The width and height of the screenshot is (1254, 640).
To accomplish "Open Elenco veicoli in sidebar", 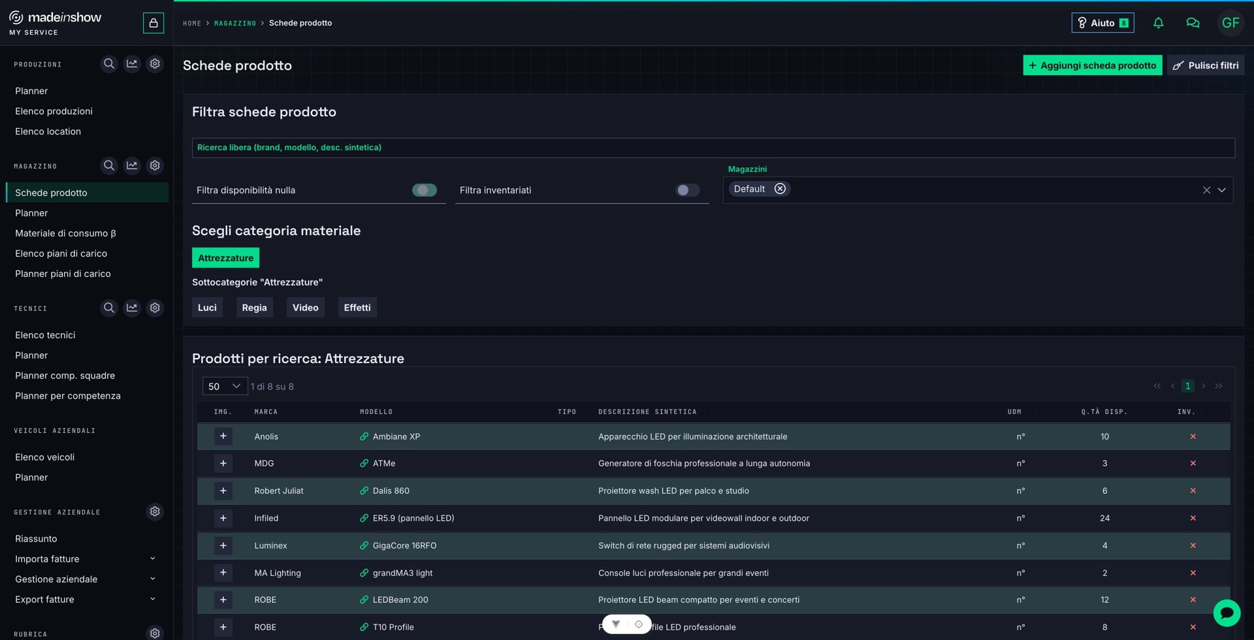I will point(44,457).
